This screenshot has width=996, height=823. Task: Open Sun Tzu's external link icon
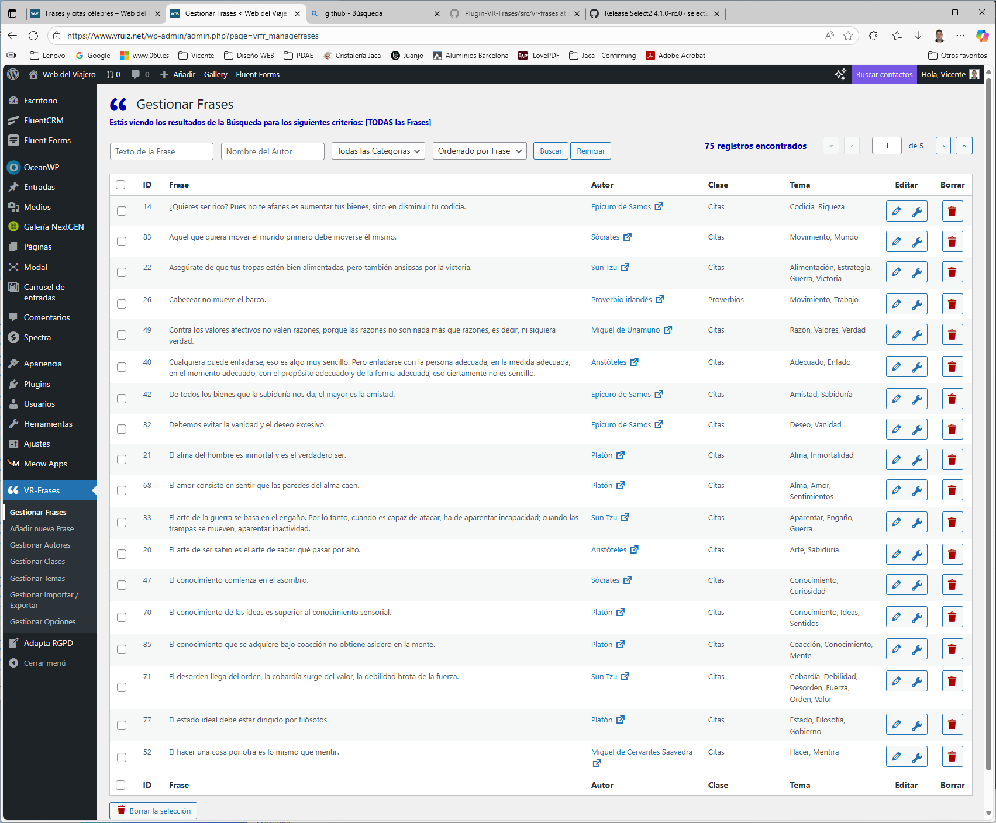pos(626,267)
